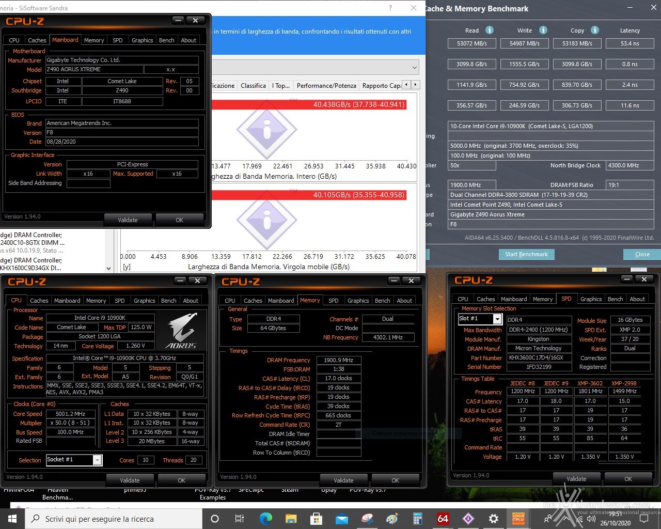Expand the Sandra combo box dropdown

(414, 68)
